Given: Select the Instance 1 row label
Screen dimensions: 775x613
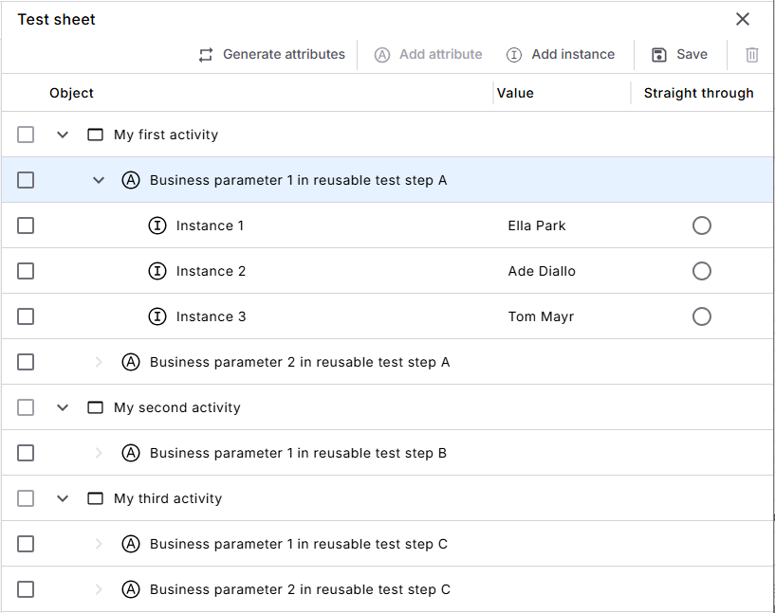Looking at the screenshot, I should pyautogui.click(x=210, y=225).
